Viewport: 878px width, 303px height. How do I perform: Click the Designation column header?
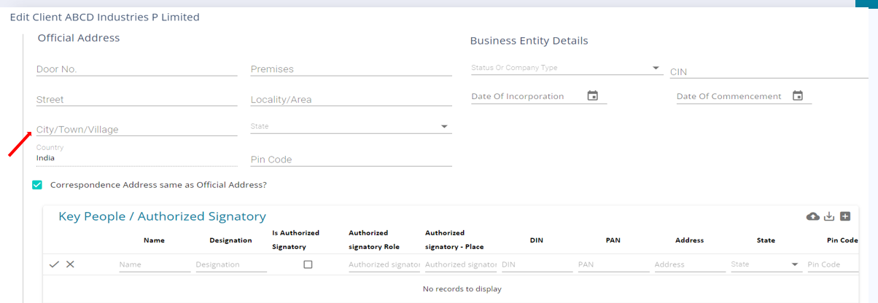click(230, 240)
